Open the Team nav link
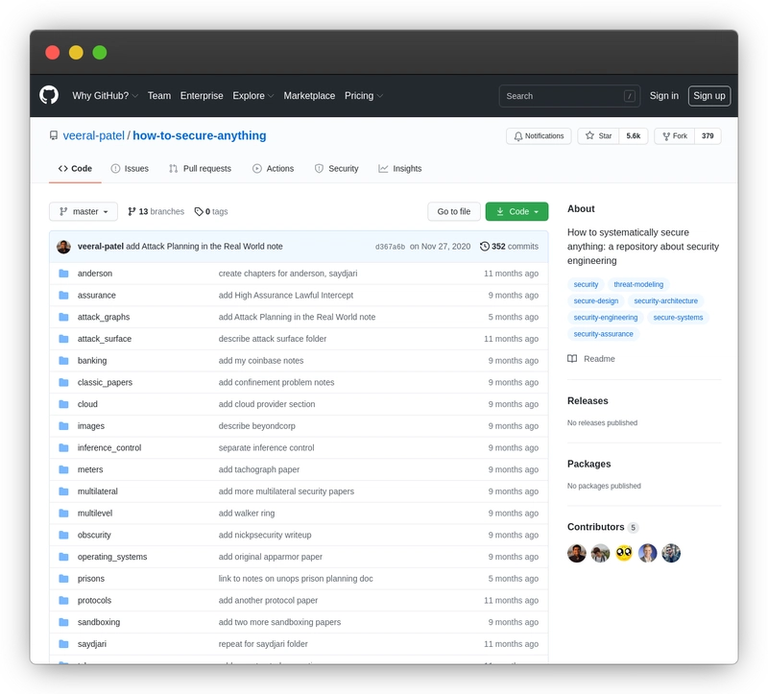The image size is (768, 694). pyautogui.click(x=159, y=95)
